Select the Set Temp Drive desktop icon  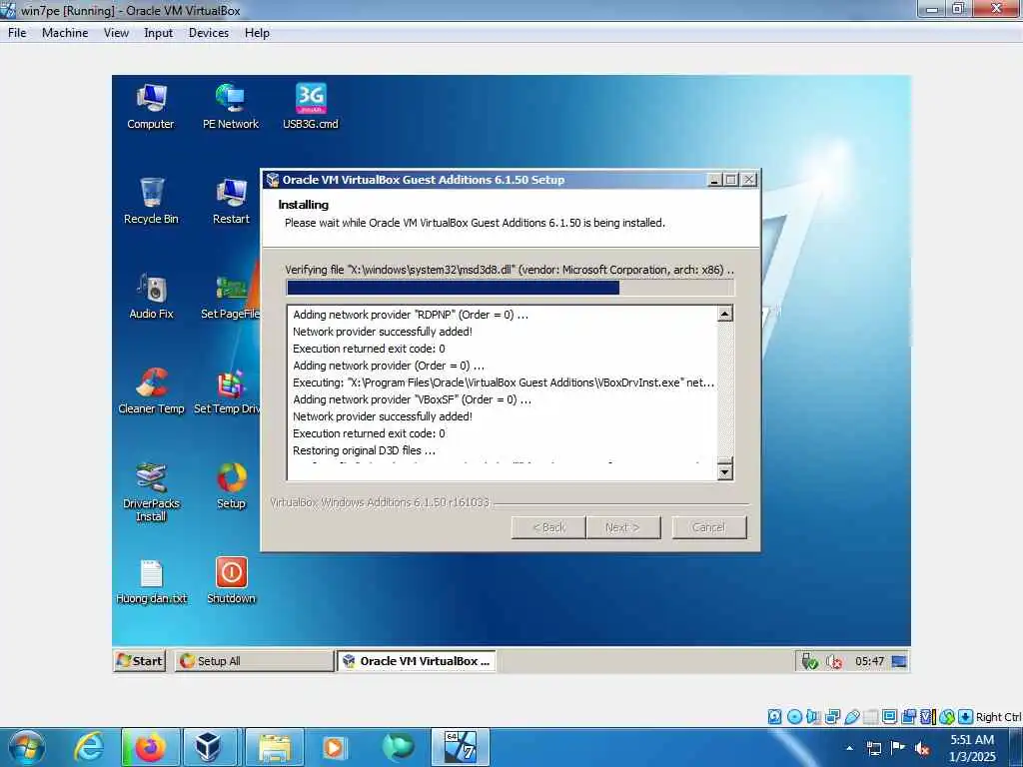click(227, 390)
